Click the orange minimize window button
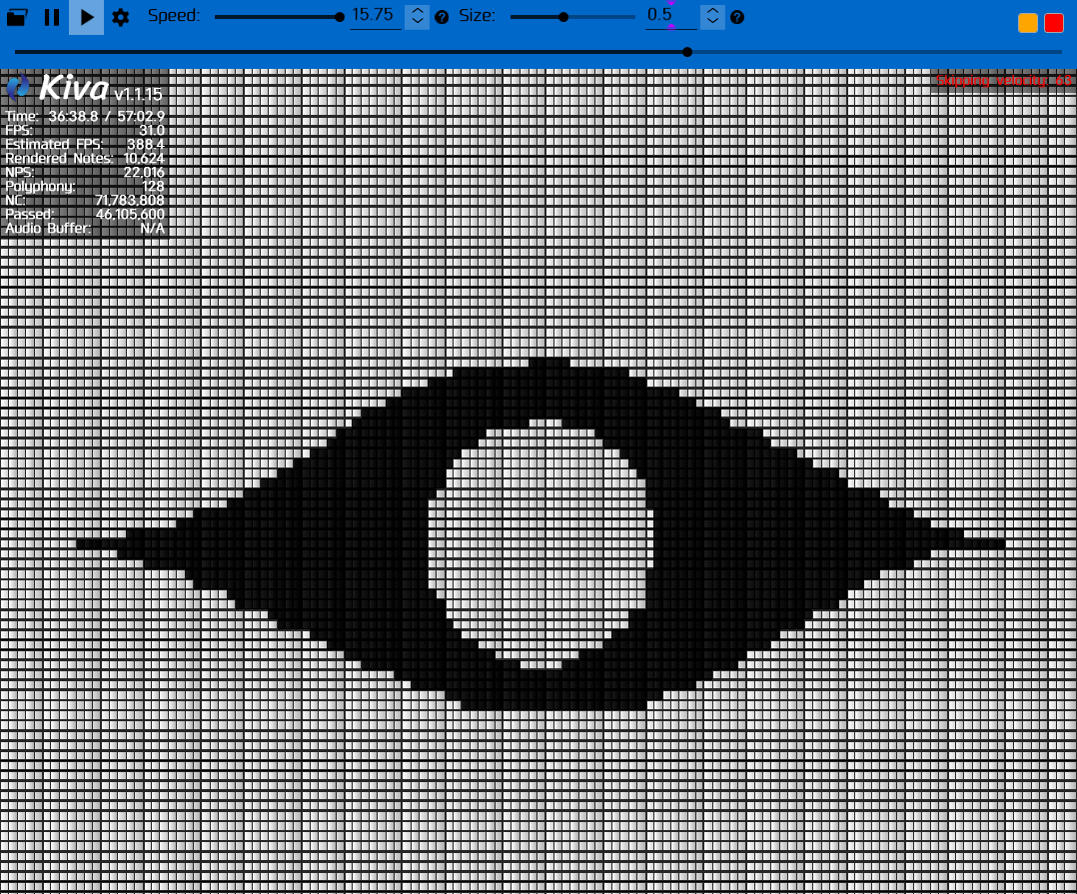The height and width of the screenshot is (894, 1077). tap(1027, 23)
